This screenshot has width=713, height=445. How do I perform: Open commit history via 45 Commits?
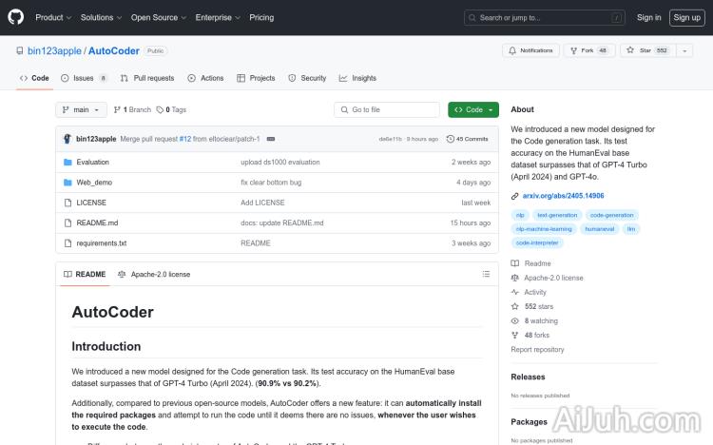click(472, 139)
